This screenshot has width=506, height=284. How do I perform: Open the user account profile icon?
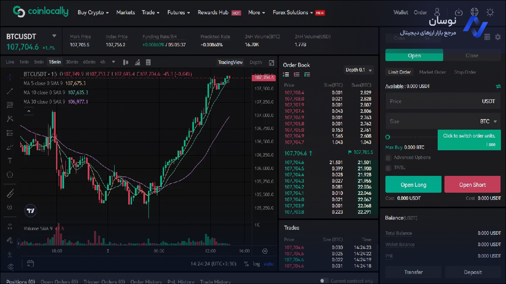click(437, 12)
